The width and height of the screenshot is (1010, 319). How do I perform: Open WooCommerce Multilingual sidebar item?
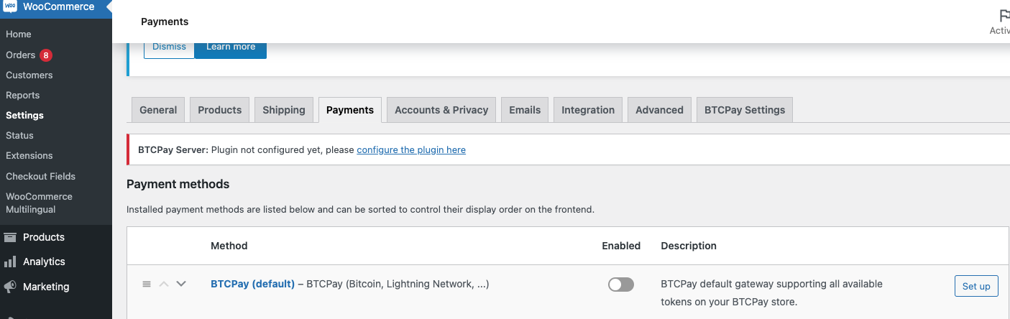[39, 203]
